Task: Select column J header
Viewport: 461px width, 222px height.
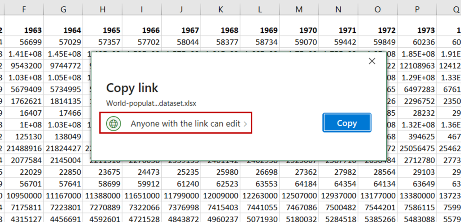Action: click(x=181, y=10)
